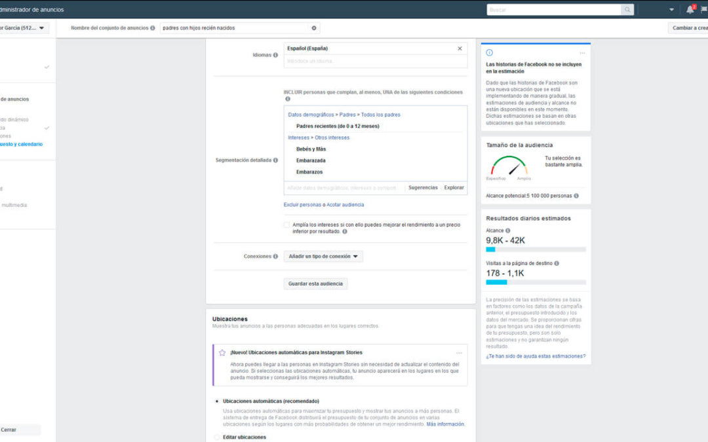Image resolution: width=708 pixels, height=442 pixels.
Task: Select Ubicaciones automáticas (recomendado) option
Action: point(217,401)
